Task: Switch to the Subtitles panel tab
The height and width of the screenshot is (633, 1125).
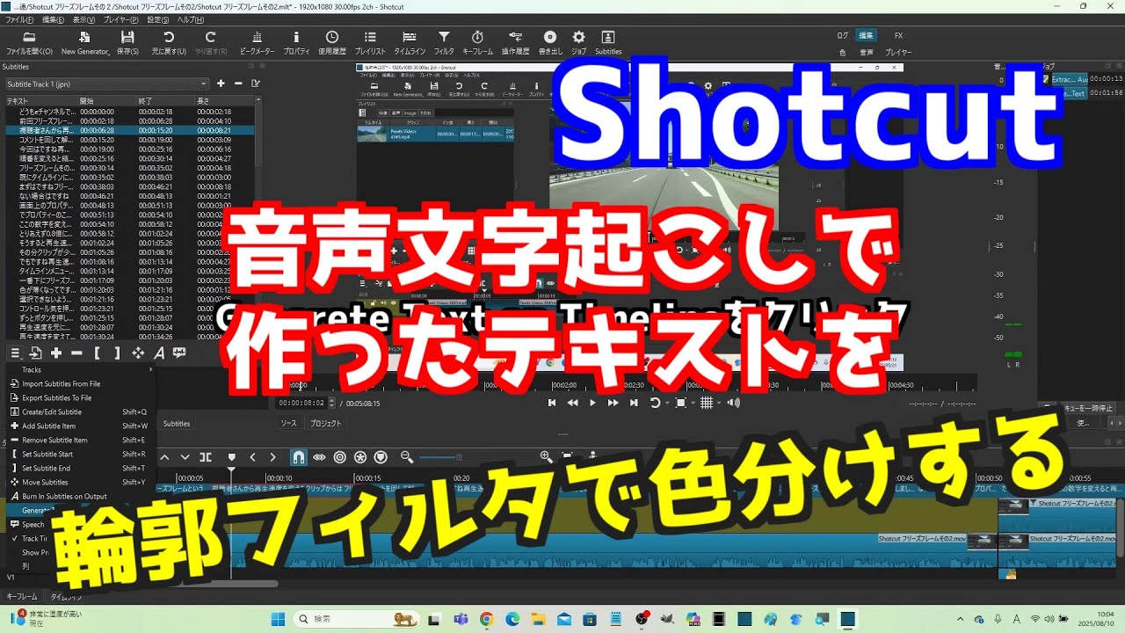Action: click(x=177, y=423)
